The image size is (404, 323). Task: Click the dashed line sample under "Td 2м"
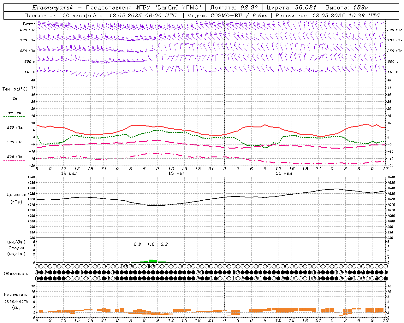14,117
